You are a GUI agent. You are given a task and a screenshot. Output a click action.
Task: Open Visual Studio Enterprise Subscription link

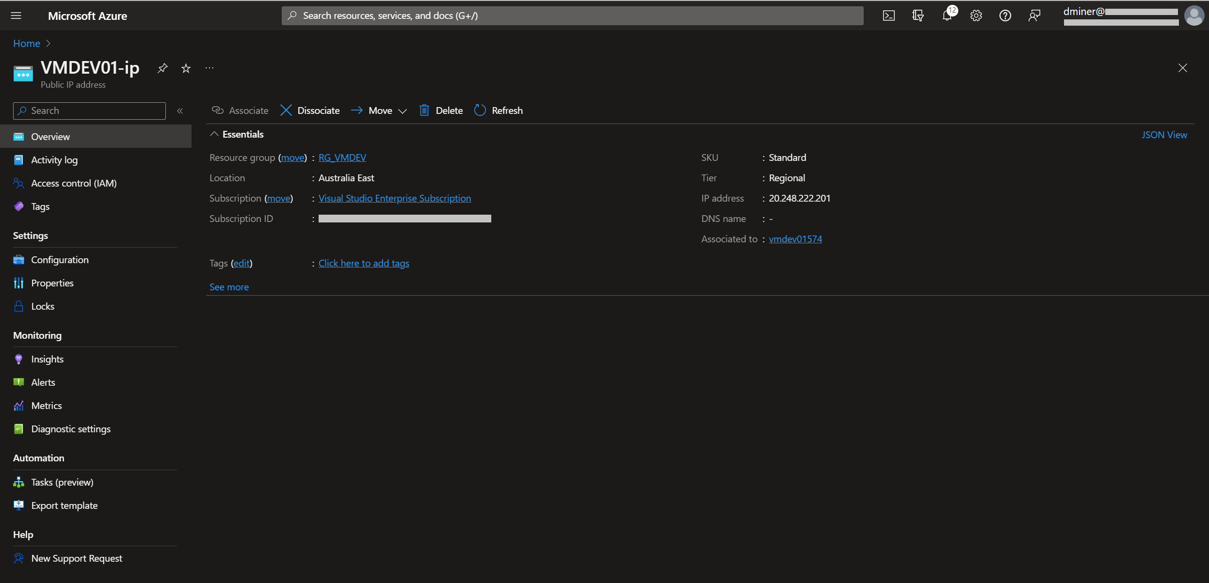click(x=395, y=198)
